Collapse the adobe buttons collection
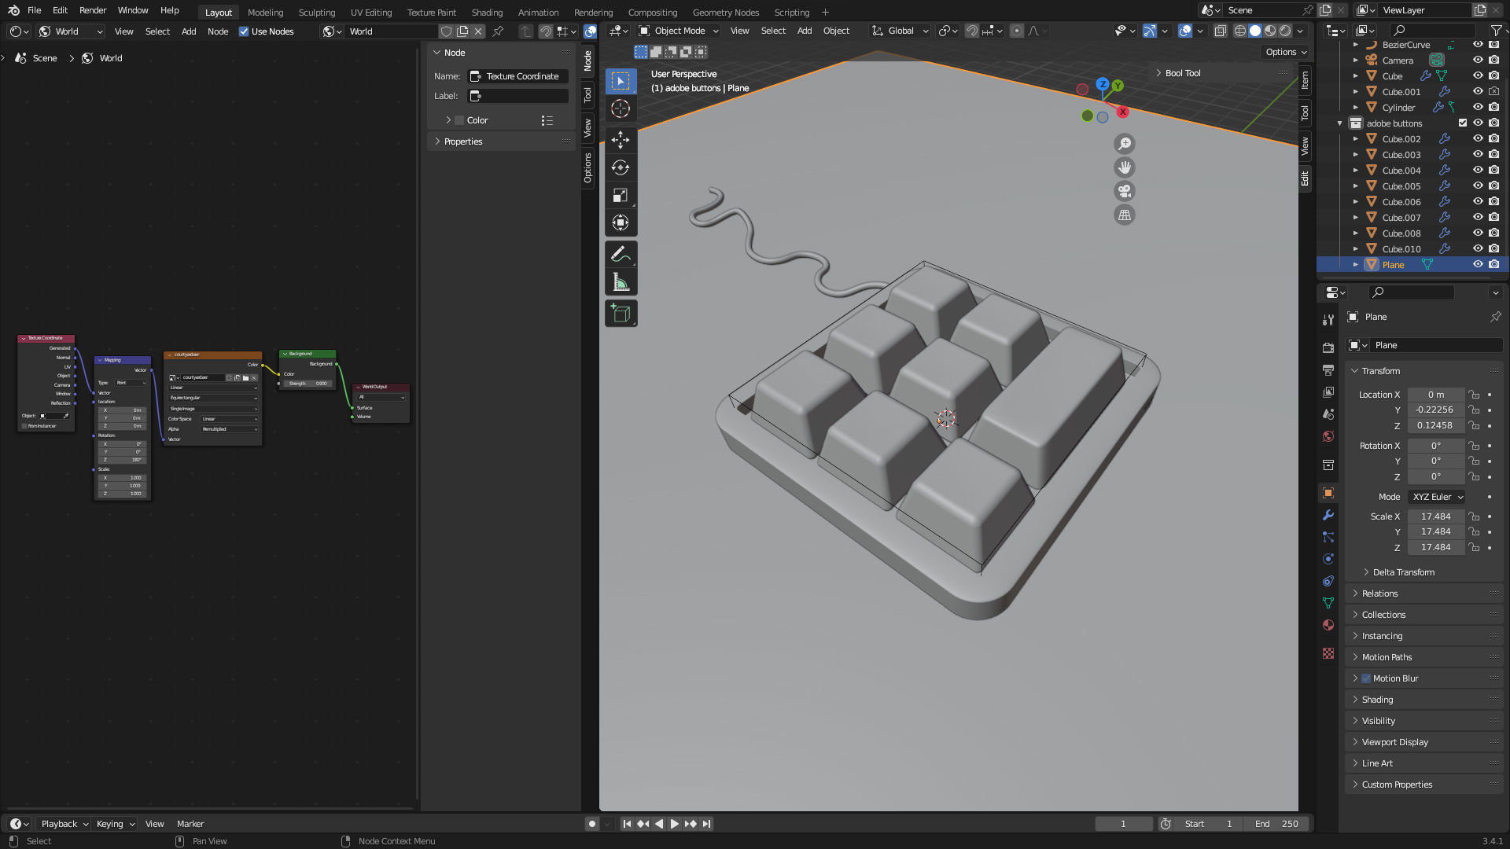Screen dimensions: 1510x849 click(1339, 123)
